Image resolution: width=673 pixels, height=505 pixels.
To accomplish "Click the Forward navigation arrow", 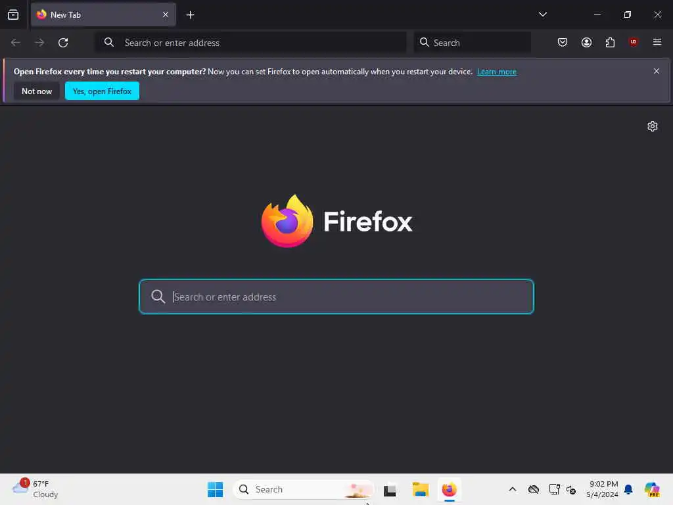I will [39, 43].
